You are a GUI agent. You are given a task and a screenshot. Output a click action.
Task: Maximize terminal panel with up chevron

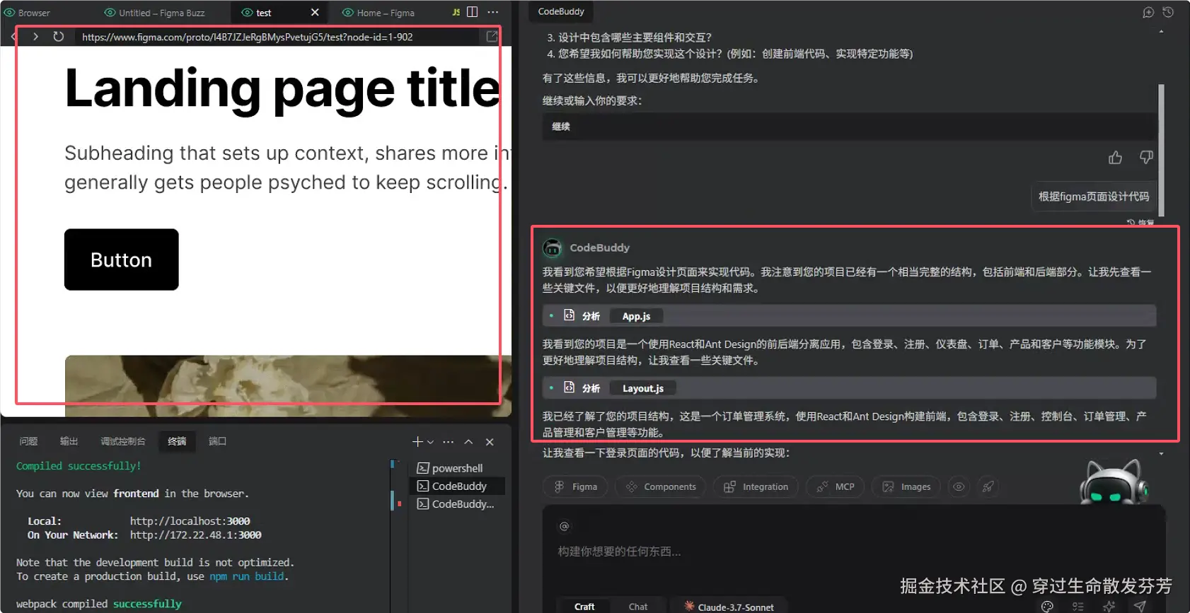[x=468, y=442]
